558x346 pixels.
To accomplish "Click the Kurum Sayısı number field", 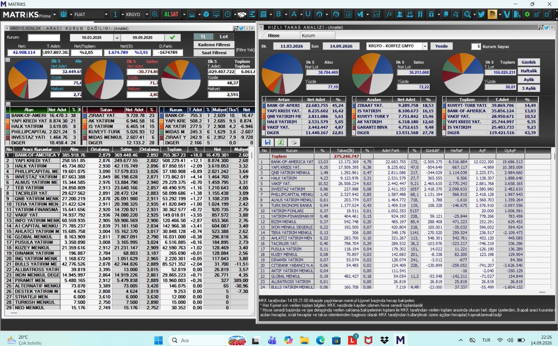I will point(475,46).
